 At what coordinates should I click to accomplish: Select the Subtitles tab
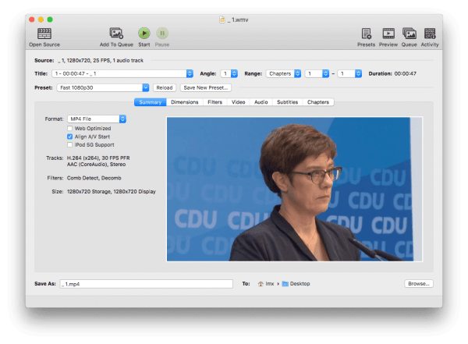(x=287, y=102)
